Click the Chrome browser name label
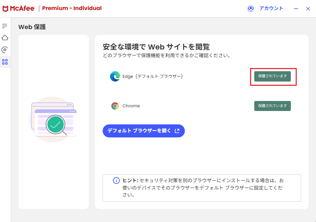Viewport: 316px width, 222px height. pyautogui.click(x=131, y=106)
